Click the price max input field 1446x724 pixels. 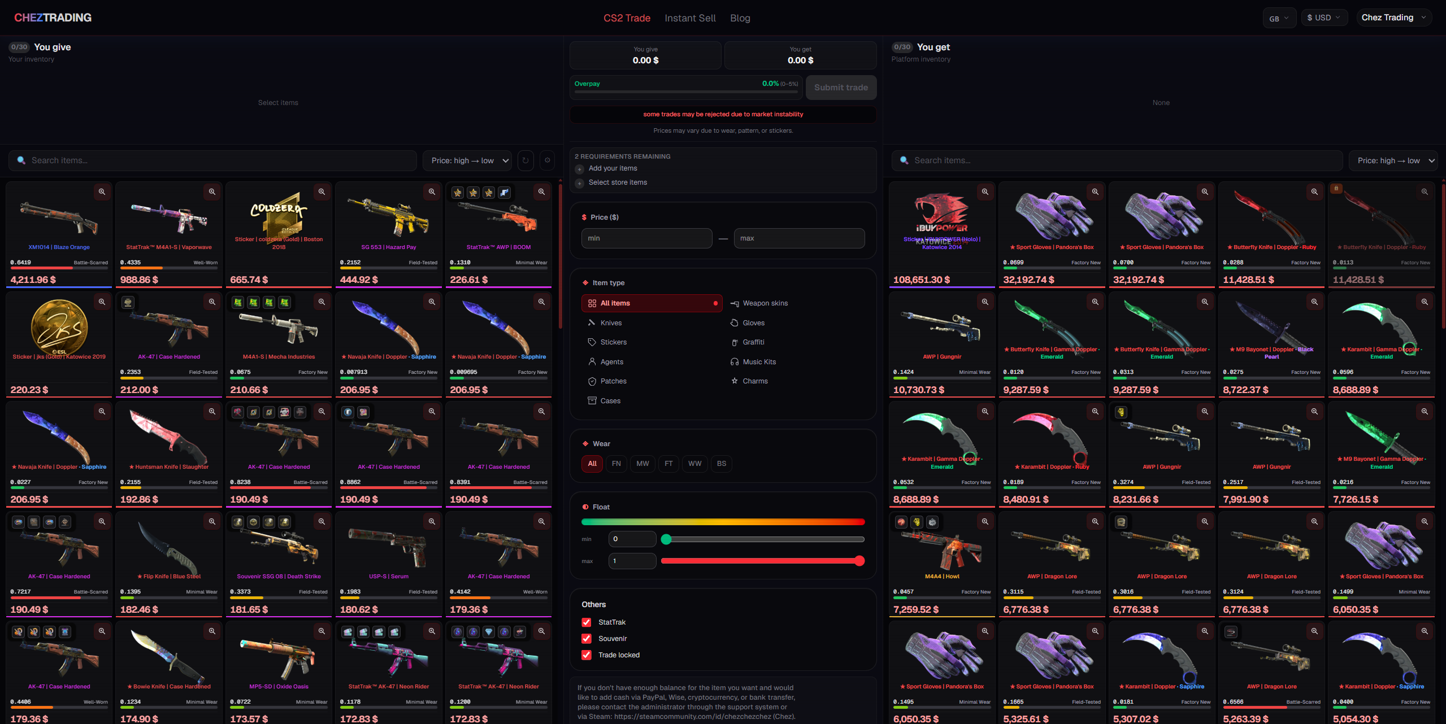coord(799,238)
